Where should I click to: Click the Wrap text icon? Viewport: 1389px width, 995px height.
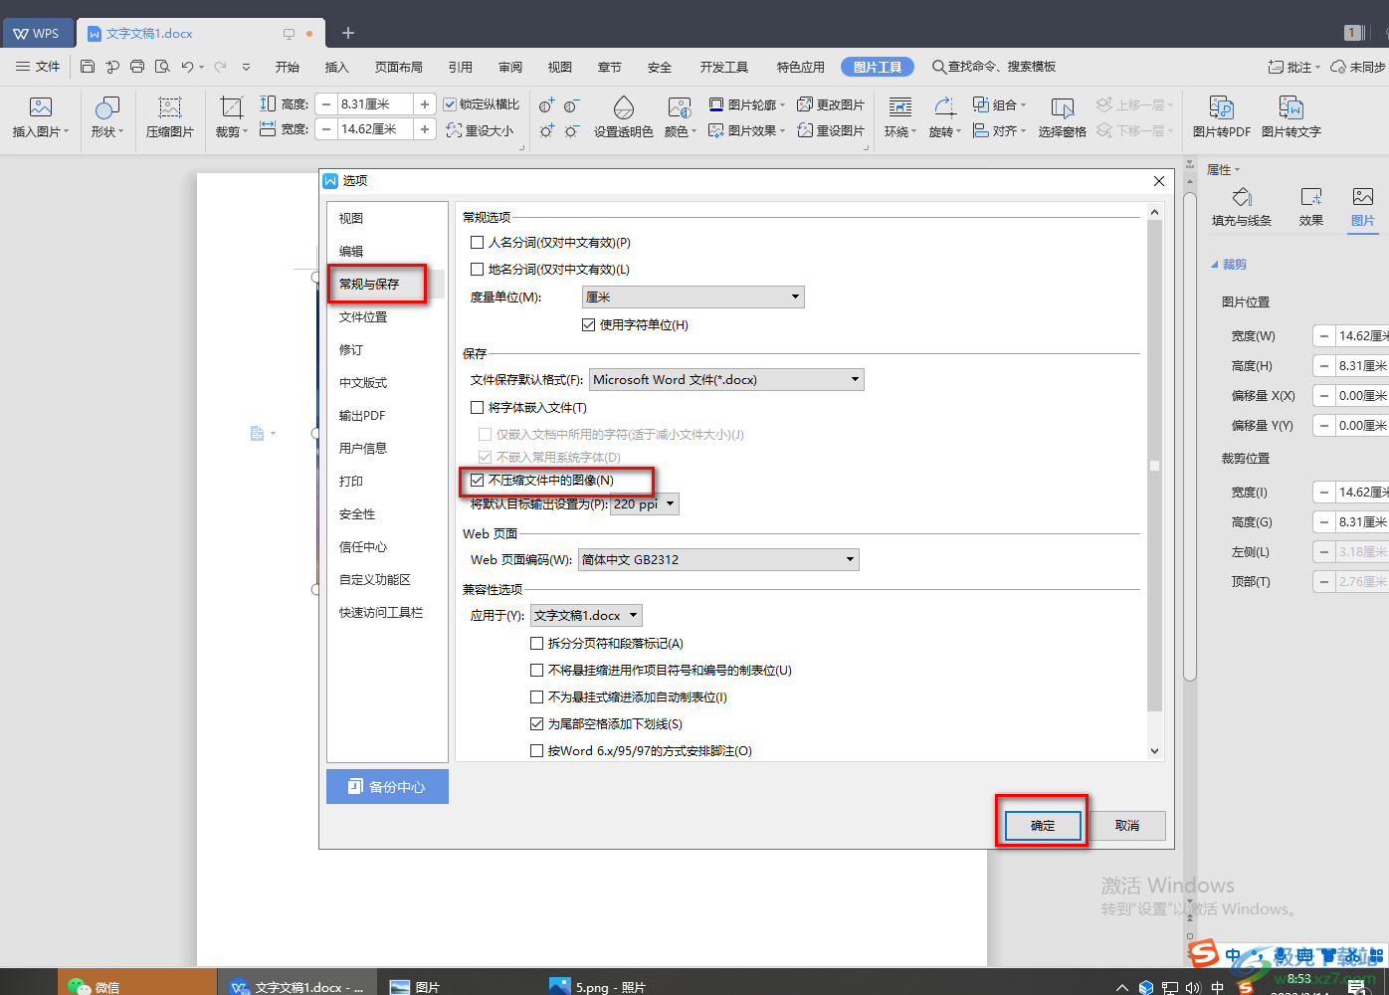point(899,107)
